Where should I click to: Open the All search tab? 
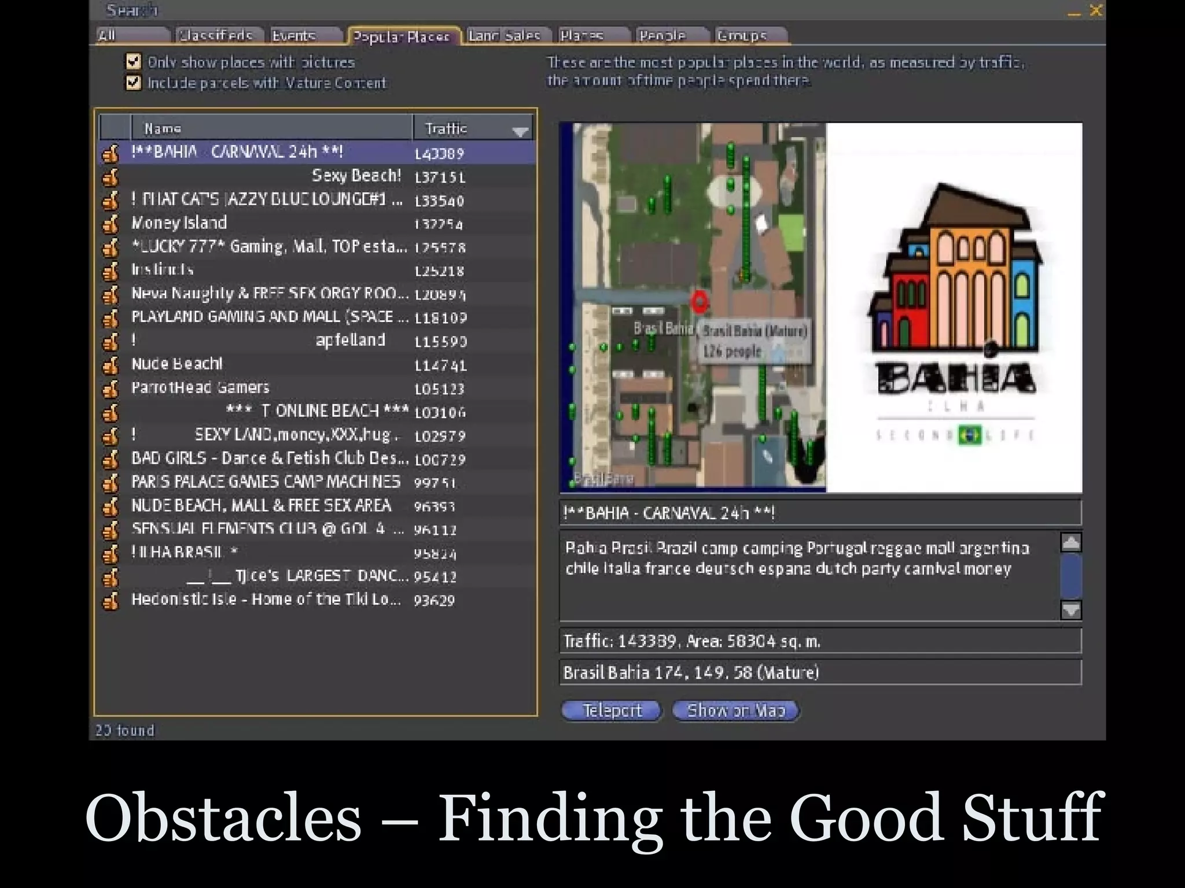133,36
